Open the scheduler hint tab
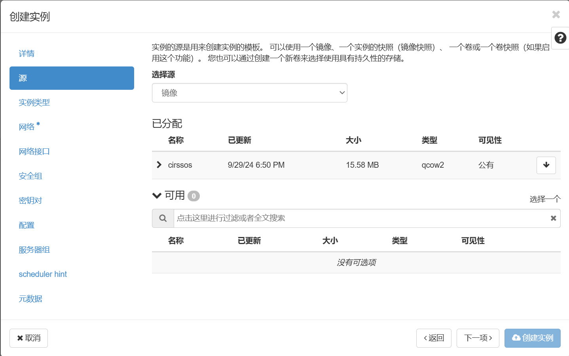 coord(43,274)
